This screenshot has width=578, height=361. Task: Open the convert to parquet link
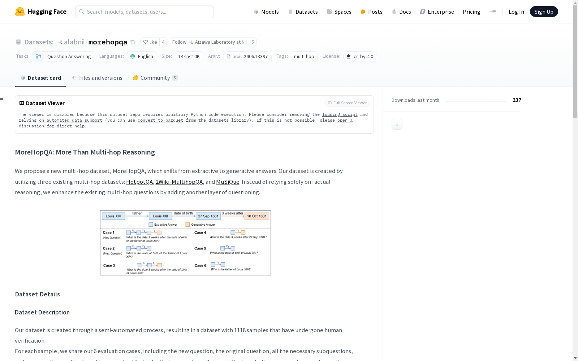click(x=160, y=120)
